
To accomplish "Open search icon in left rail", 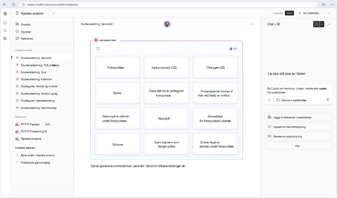I will 5,30.
